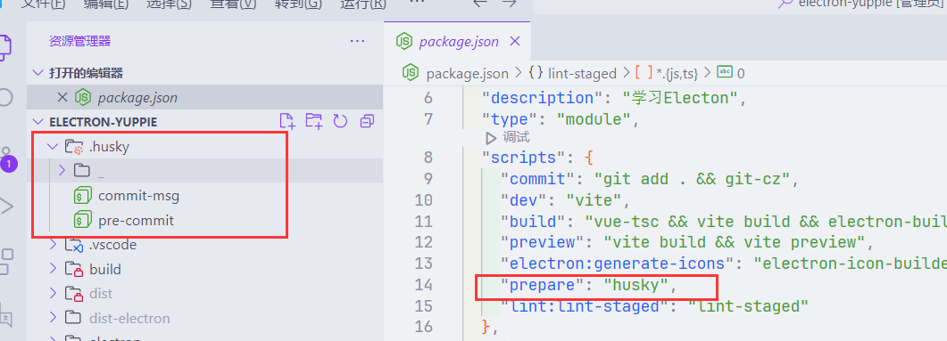The image size is (947, 341).
Task: Open the 文件(F) menu
Action: coord(43,4)
